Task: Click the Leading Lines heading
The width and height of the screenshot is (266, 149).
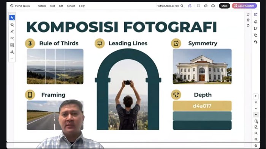Action: pyautogui.click(x=128, y=43)
